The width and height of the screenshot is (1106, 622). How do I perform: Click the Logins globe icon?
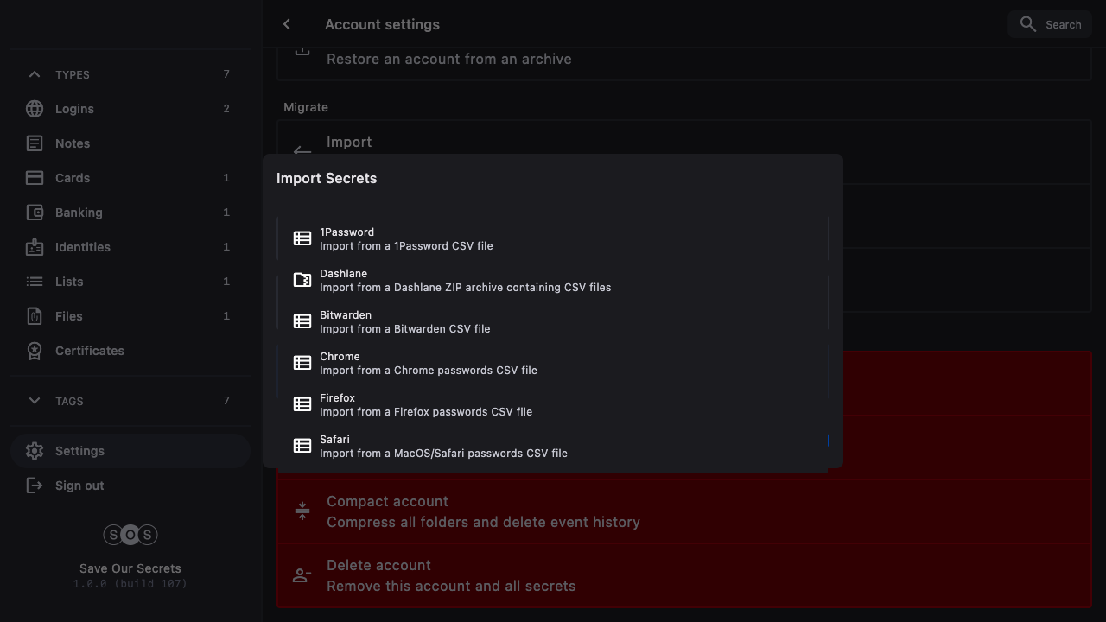point(35,109)
